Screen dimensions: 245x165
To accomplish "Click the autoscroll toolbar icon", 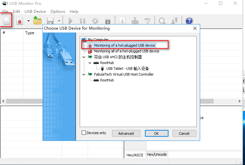I will point(122,21).
